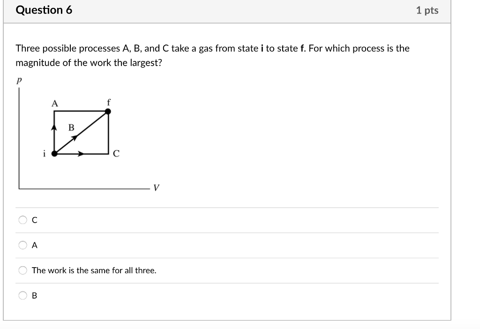
Task: Click the answer text label B
Action: click(x=33, y=295)
